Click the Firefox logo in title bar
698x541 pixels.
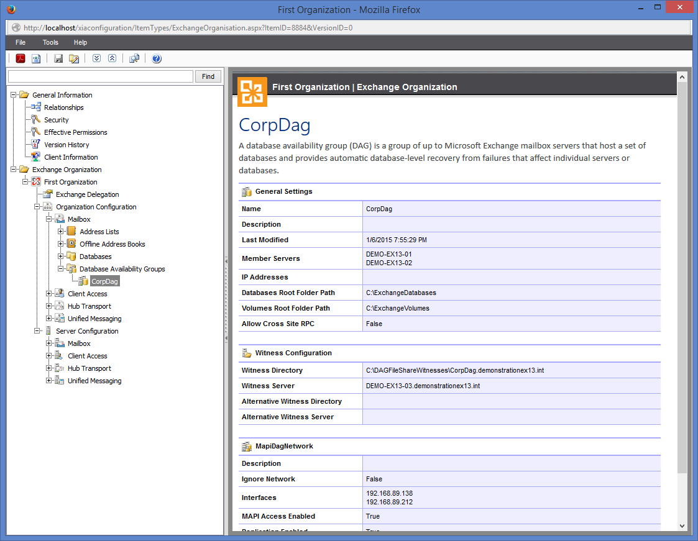(x=11, y=9)
